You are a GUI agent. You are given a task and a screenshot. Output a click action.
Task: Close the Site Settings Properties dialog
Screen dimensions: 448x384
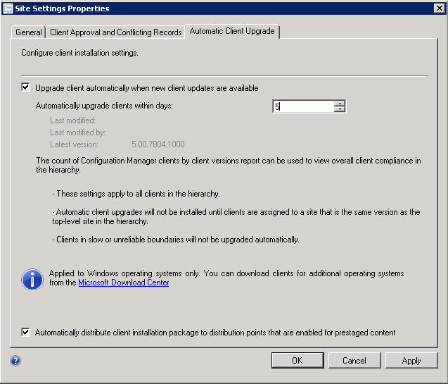(439, 8)
